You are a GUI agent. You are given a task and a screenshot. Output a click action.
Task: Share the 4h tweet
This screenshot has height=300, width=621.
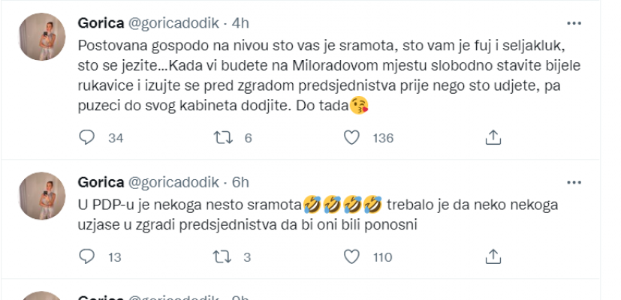(x=493, y=137)
